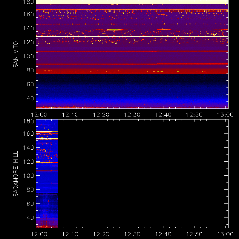The width and height of the screenshot is (239, 239).
Task: Click 12:50 time label under Sagamore Hill plot
Action: click(x=194, y=234)
